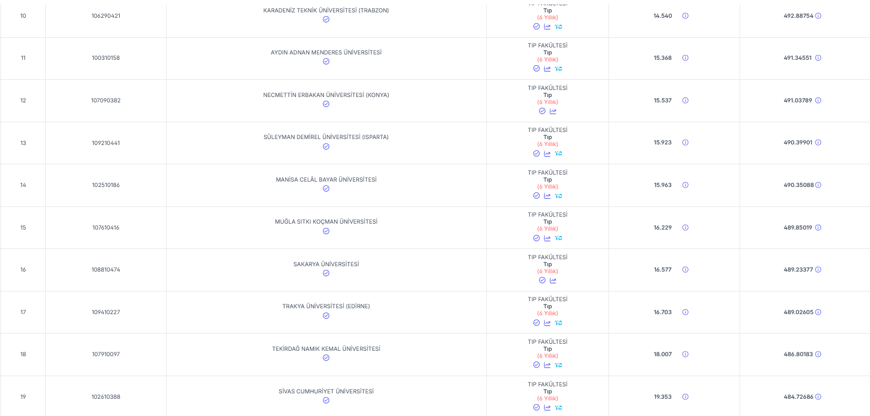The image size is (870, 416).
Task: Click info icon next to score 484.72686
Action: 818,397
